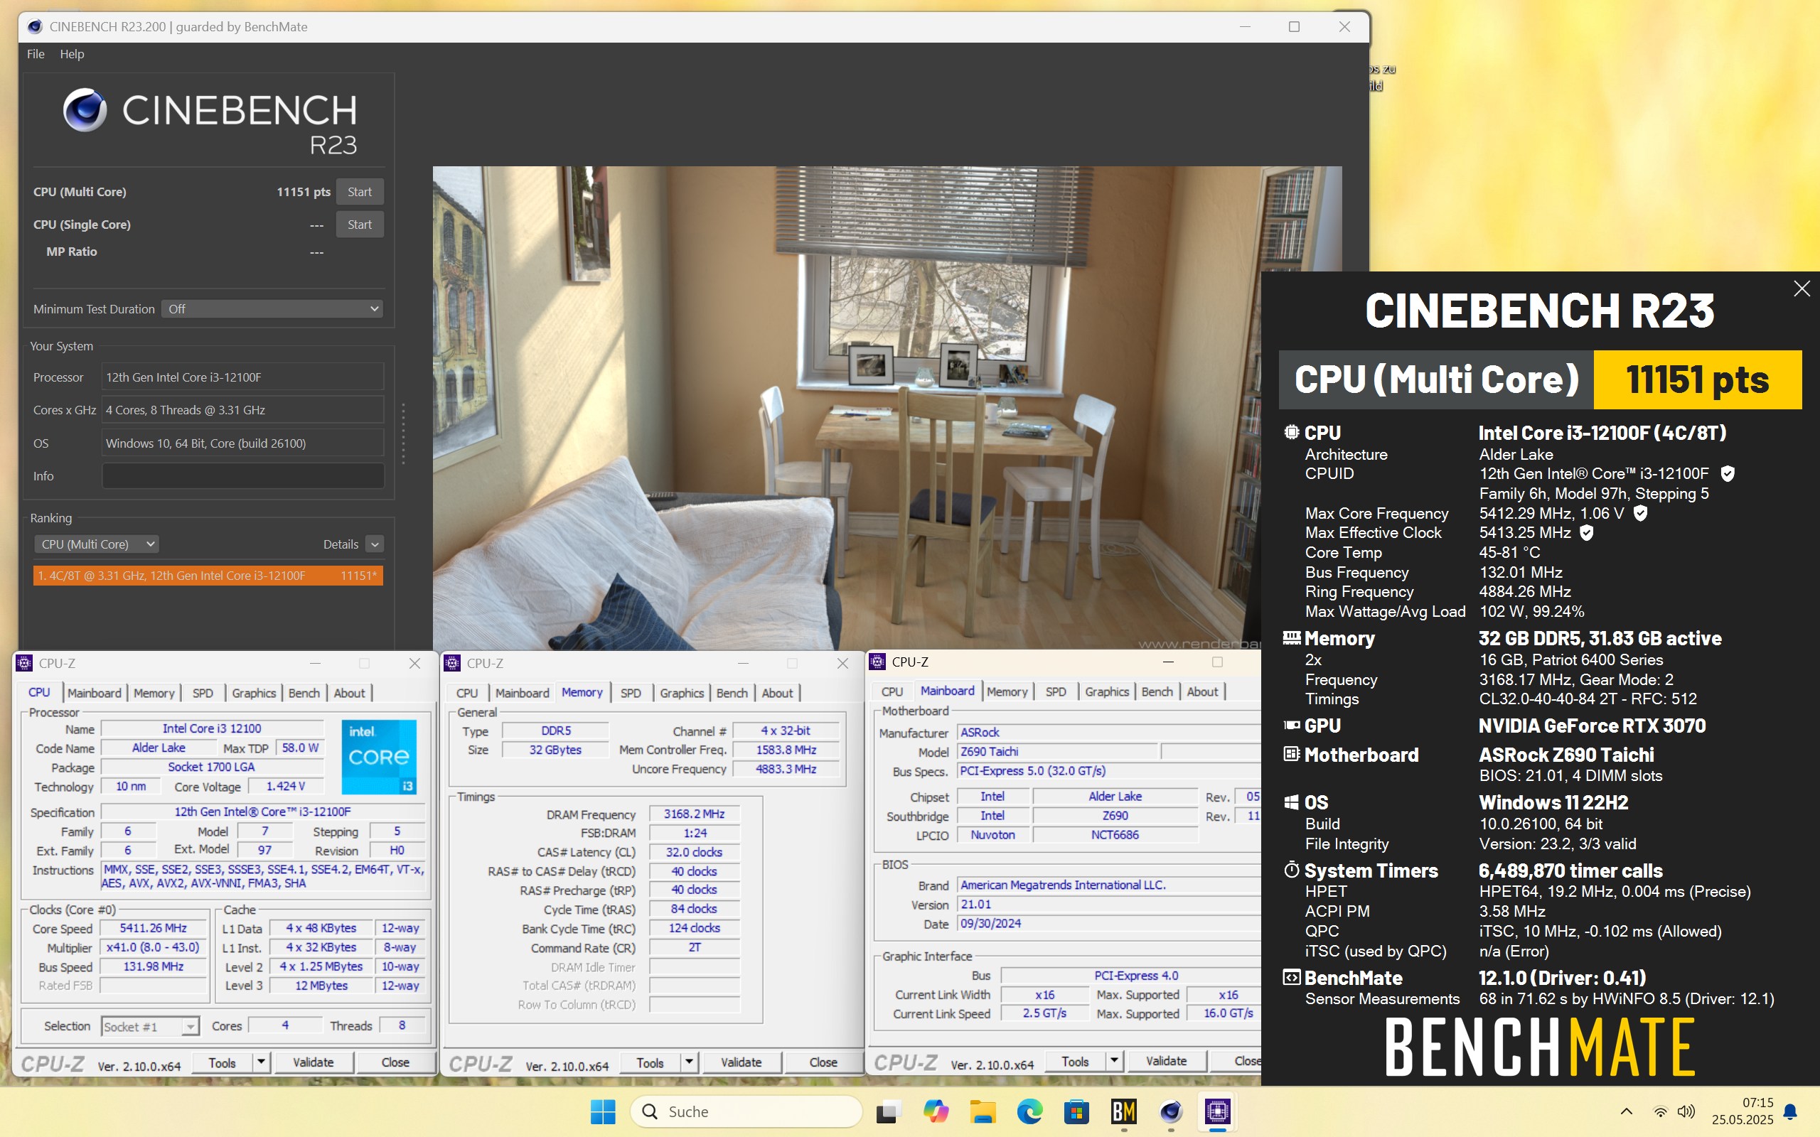Click Close button in the Memory CPU-Z window
This screenshot has height=1137, width=1820.
823,1062
